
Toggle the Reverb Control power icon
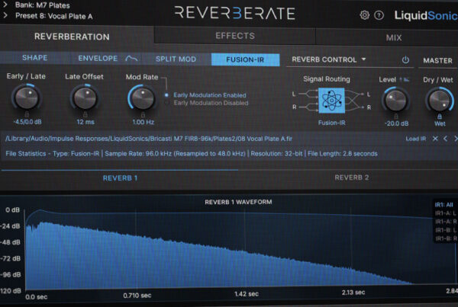tap(405, 60)
